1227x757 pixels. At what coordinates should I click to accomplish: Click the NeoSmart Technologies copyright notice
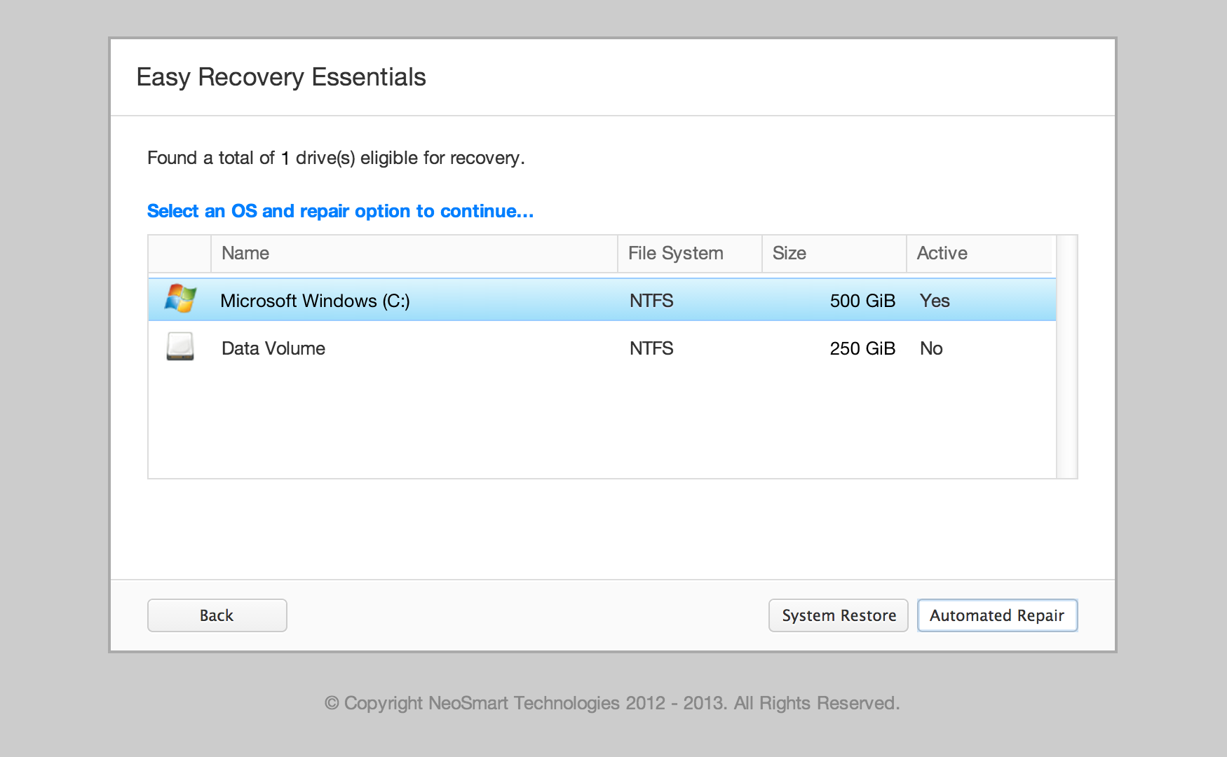tap(611, 702)
